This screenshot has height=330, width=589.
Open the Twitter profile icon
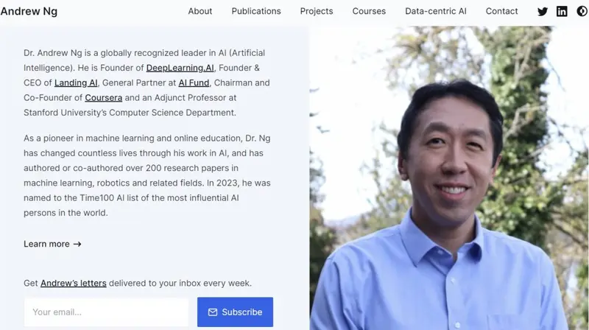tap(543, 11)
